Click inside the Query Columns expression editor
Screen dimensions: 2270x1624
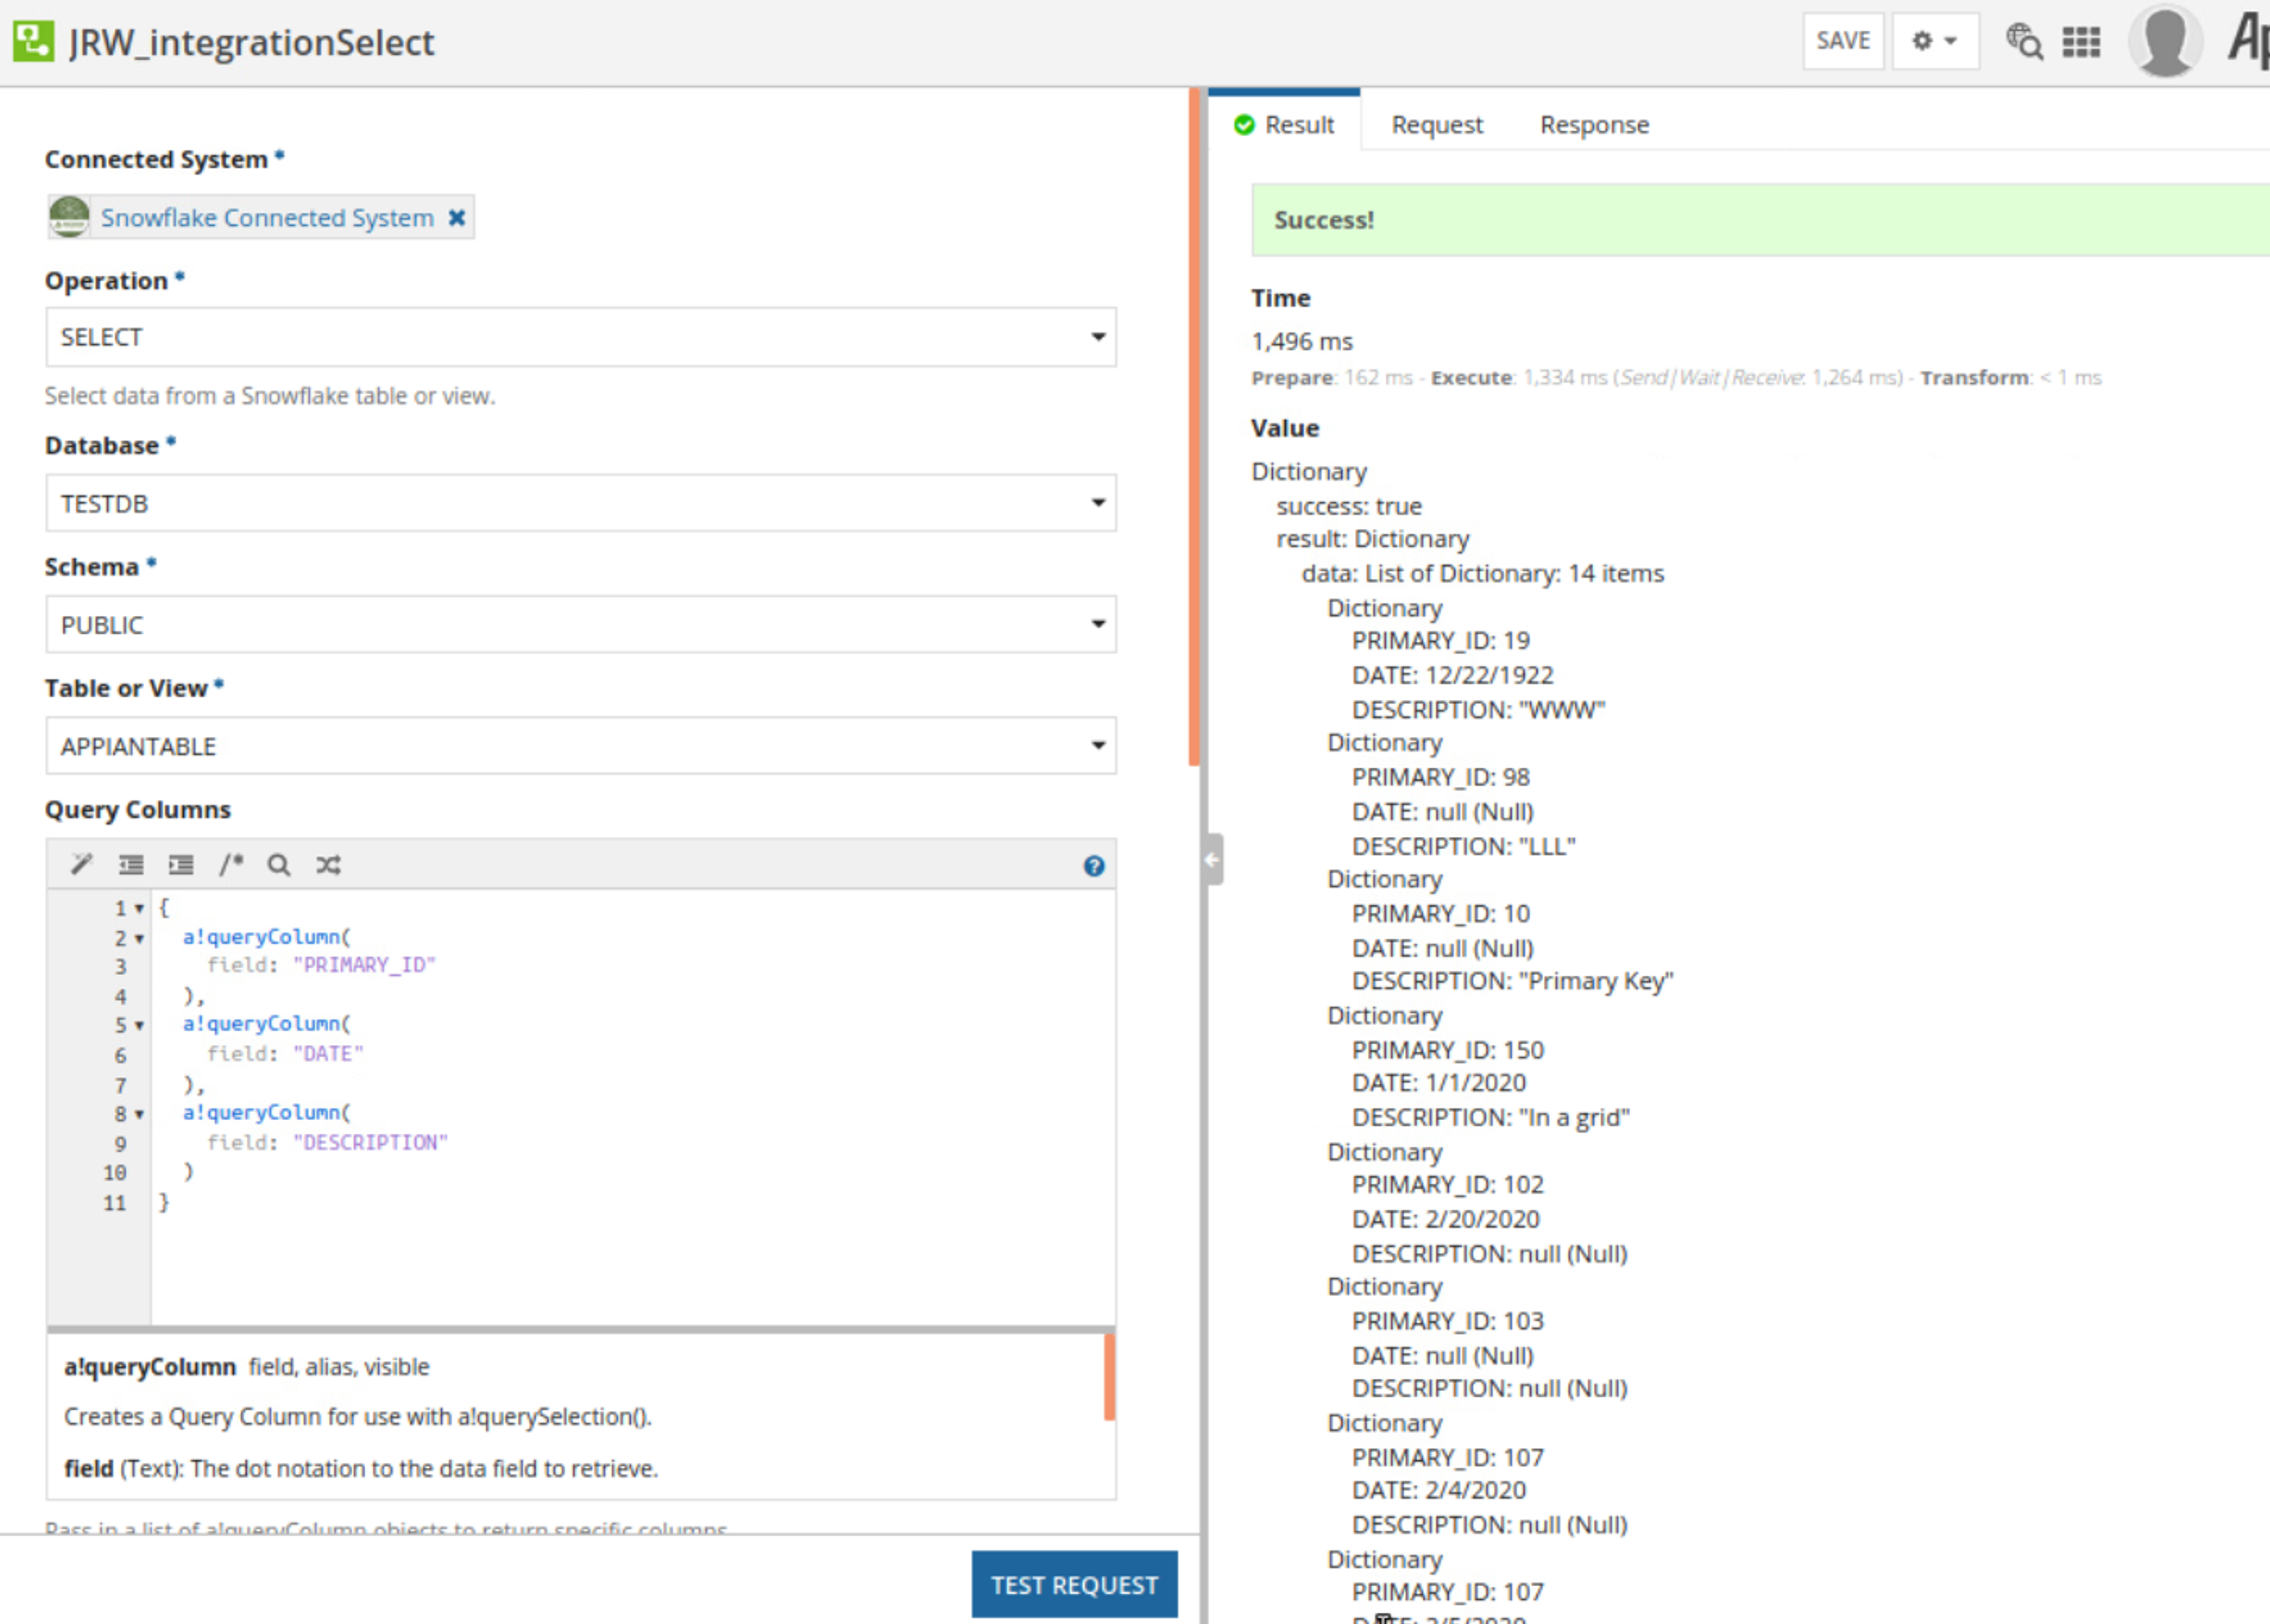pos(632,1107)
